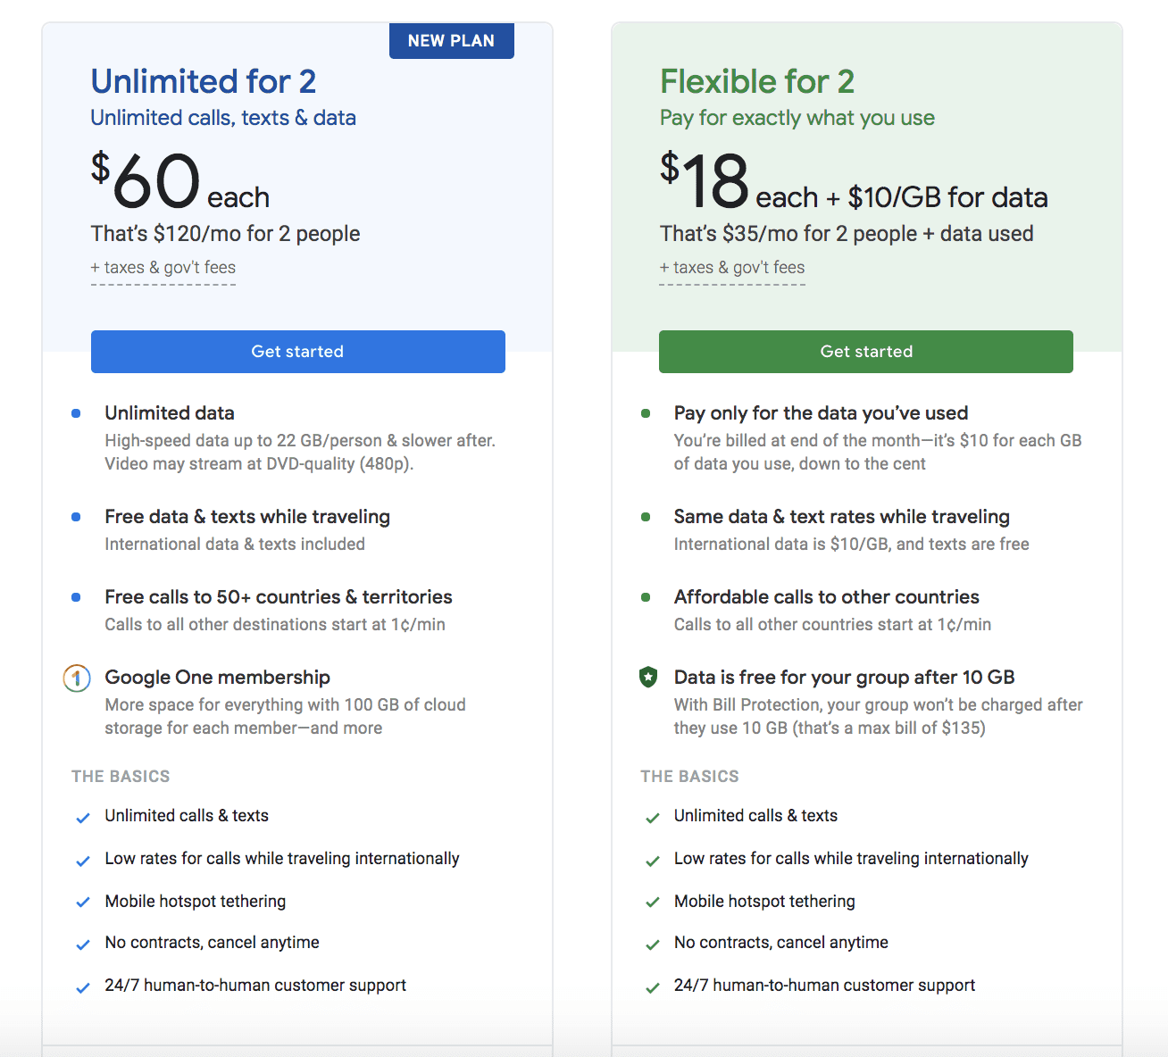Click the NEW PLAN badge
The height and width of the screenshot is (1057, 1168).
451,40
